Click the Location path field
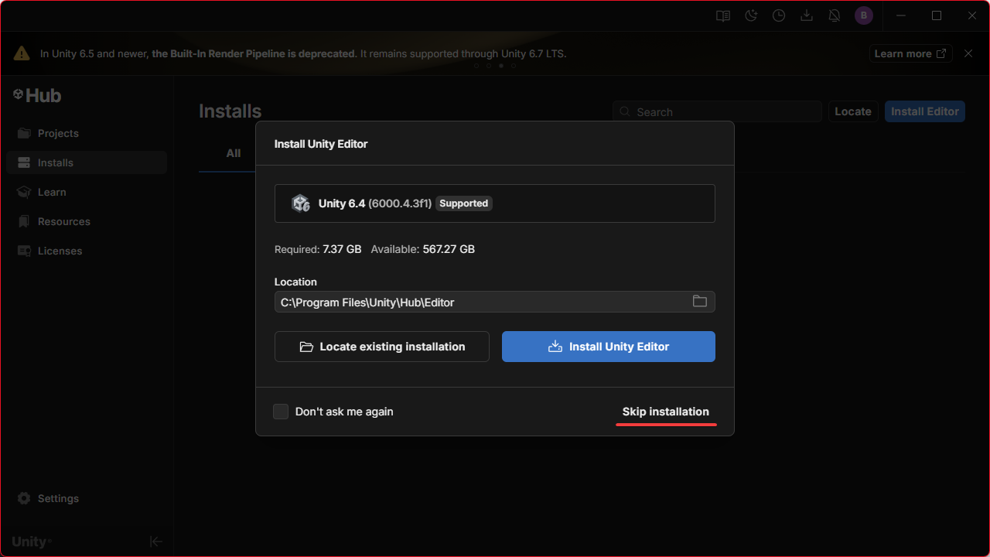 pos(495,302)
